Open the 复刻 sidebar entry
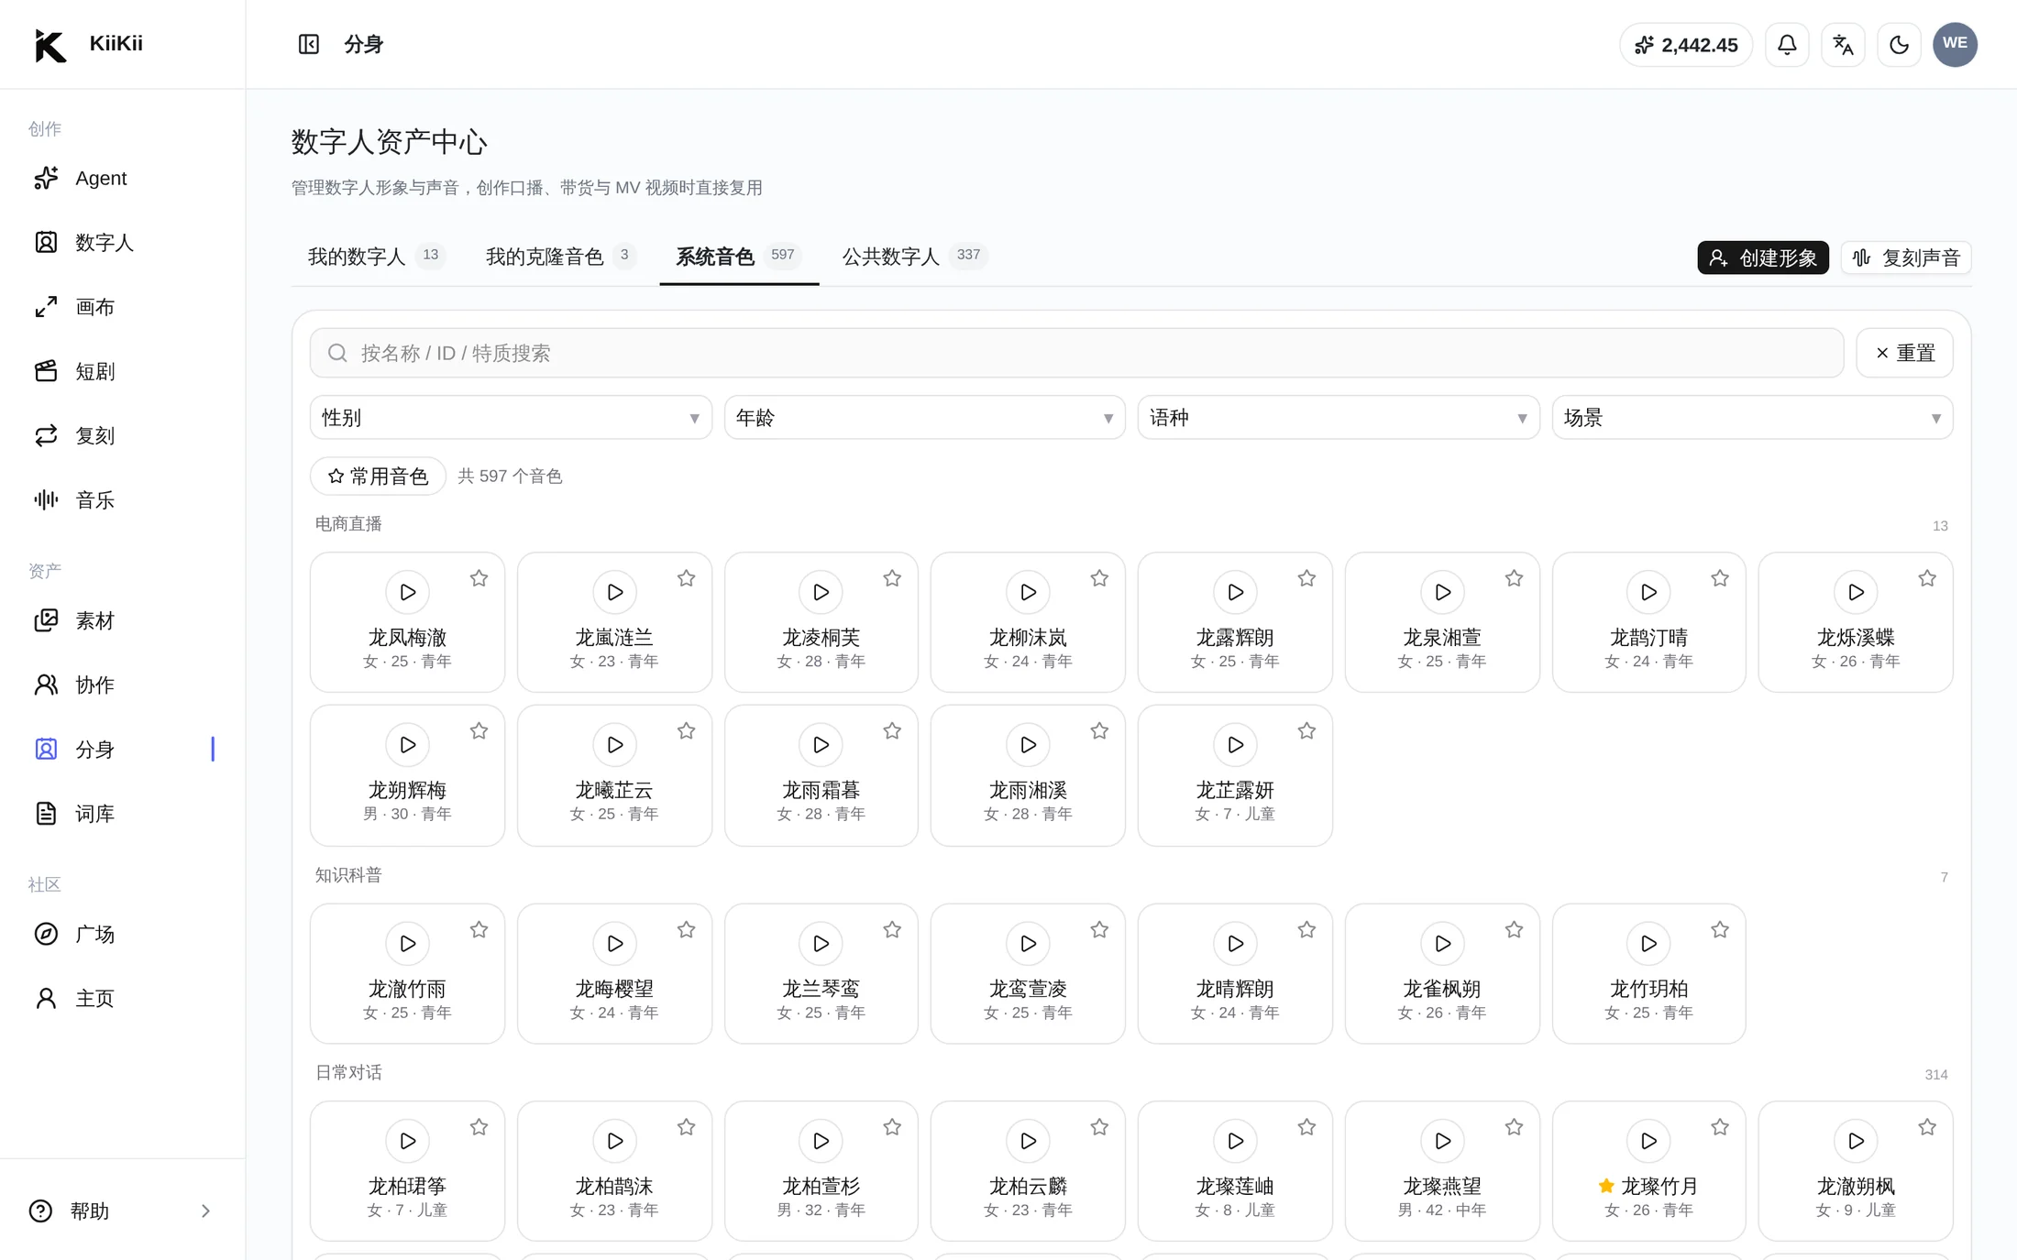The height and width of the screenshot is (1260, 2017). [x=122, y=435]
